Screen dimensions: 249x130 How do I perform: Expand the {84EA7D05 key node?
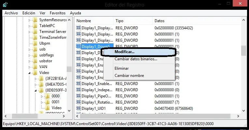[x=35, y=85]
